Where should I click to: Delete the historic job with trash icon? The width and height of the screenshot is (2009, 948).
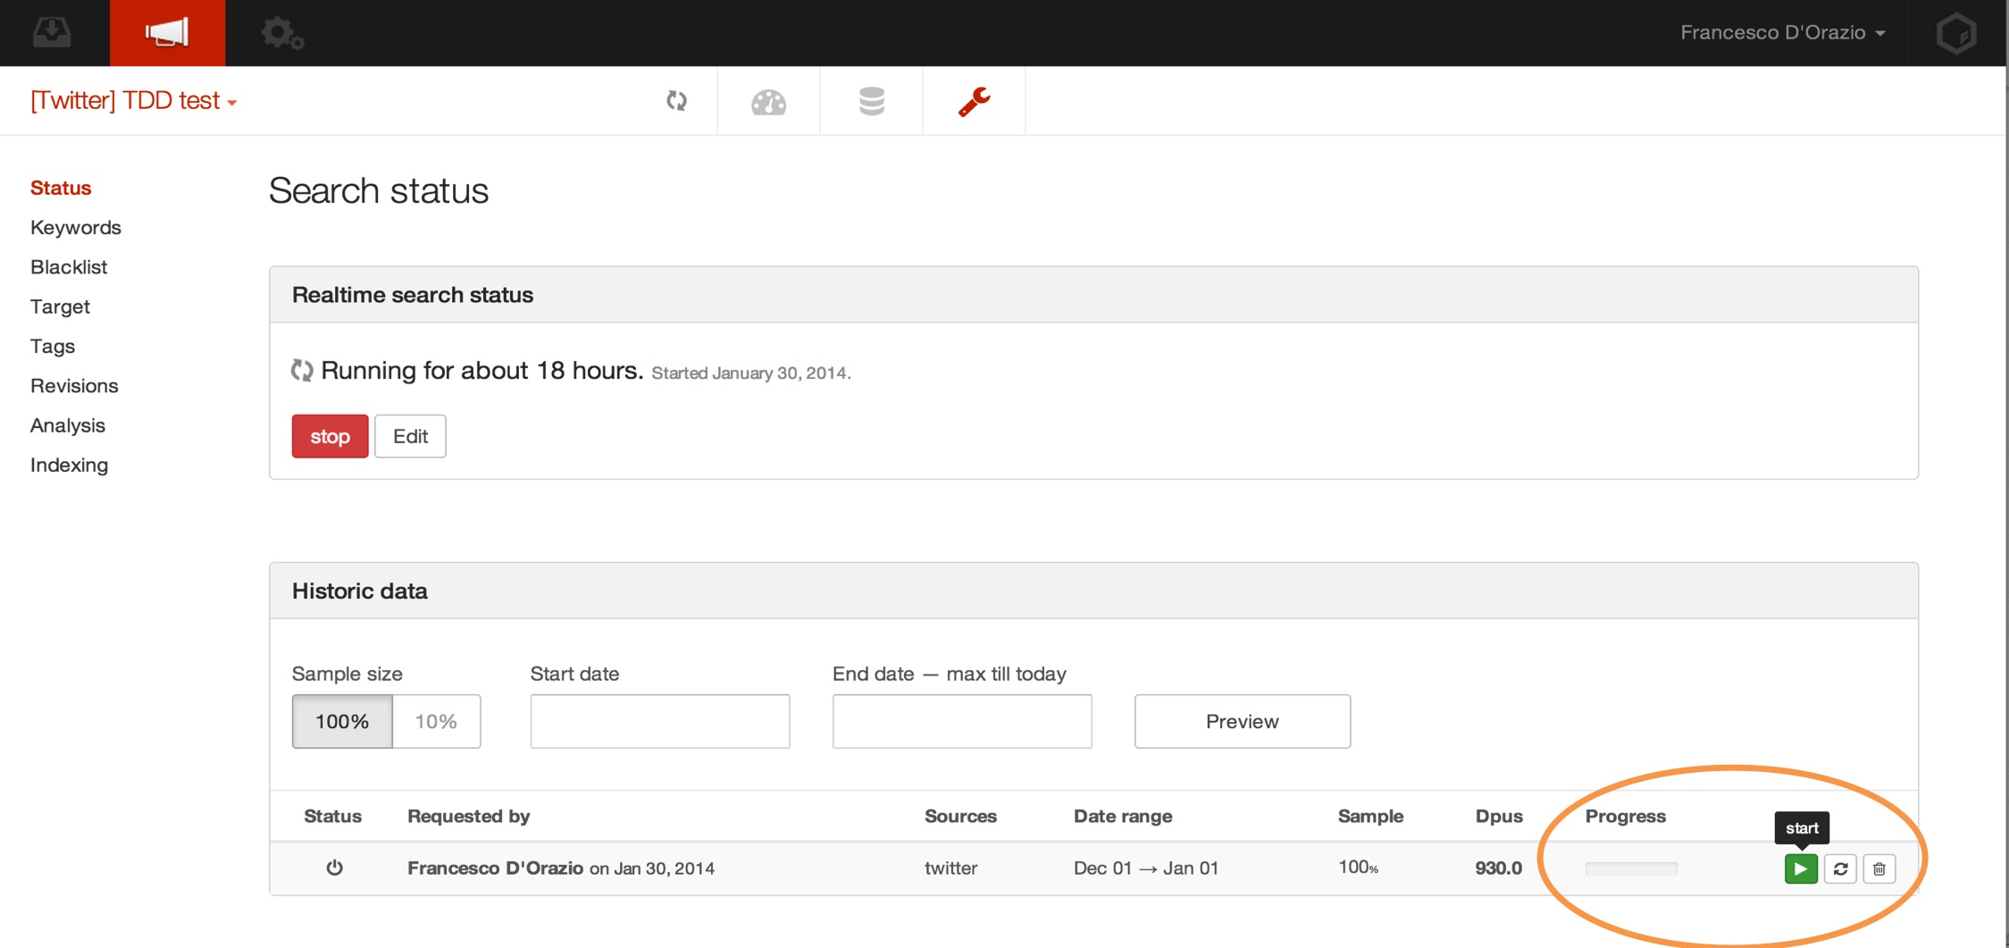1879,868
